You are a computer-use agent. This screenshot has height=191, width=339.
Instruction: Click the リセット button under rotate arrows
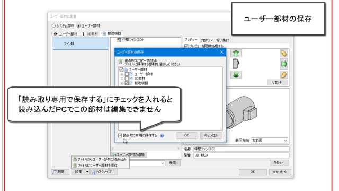[277, 83]
